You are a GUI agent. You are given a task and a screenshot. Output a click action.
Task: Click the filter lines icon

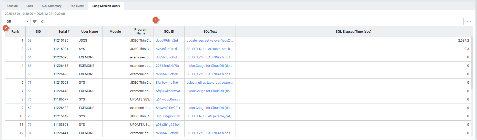35,21
